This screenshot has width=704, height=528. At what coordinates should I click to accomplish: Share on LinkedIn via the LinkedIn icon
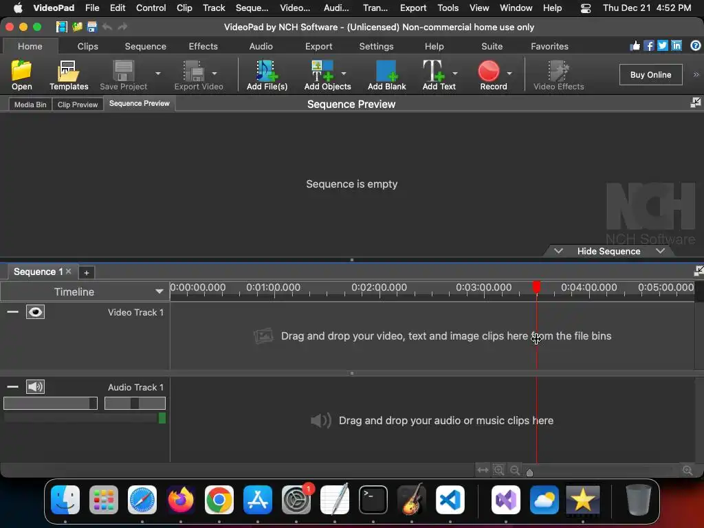(676, 46)
